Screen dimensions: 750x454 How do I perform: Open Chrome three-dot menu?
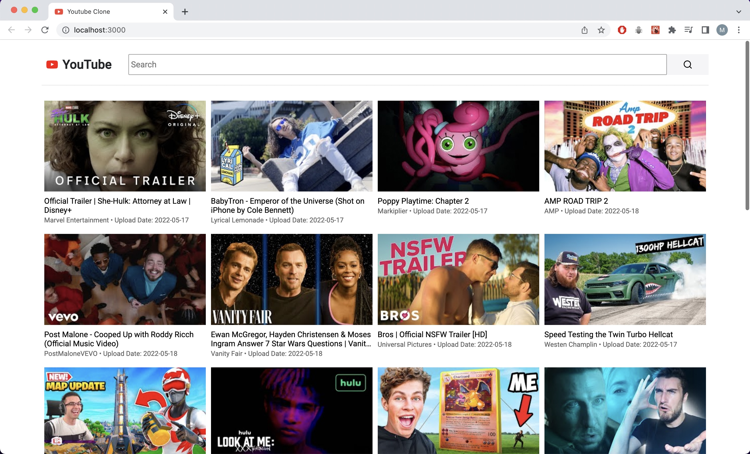(x=739, y=30)
